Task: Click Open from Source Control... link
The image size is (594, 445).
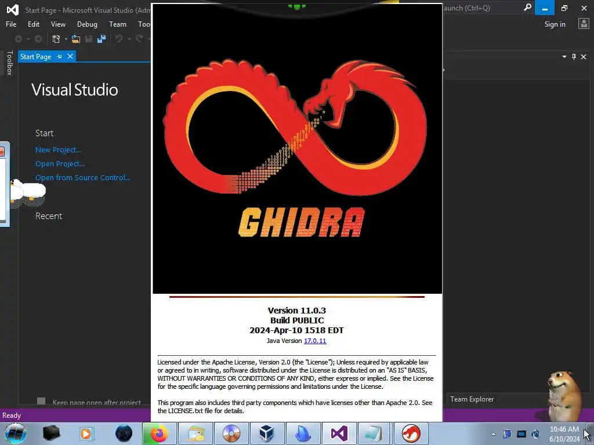Action: point(82,177)
